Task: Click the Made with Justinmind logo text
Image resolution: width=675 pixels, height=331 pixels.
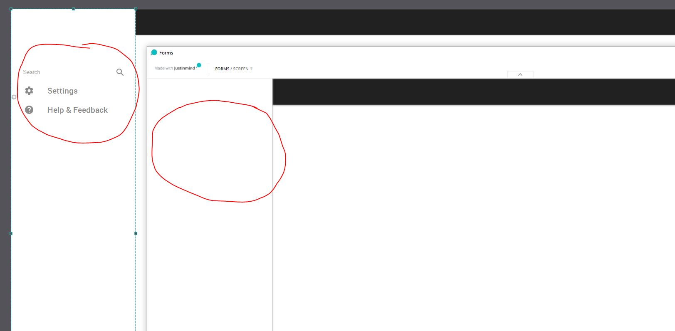Action: click(175, 68)
